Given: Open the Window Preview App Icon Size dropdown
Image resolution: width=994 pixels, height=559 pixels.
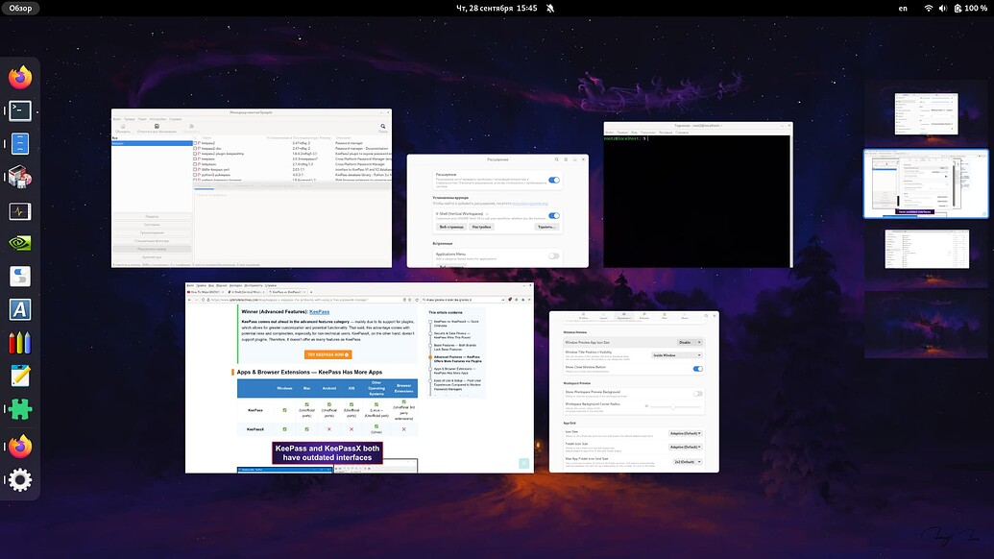Looking at the screenshot, I should click(x=689, y=342).
